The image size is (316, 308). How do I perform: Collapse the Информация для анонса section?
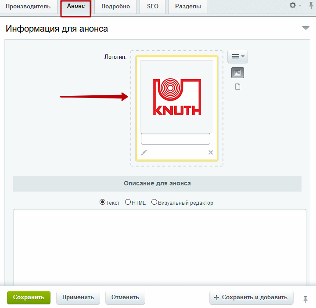306,28
